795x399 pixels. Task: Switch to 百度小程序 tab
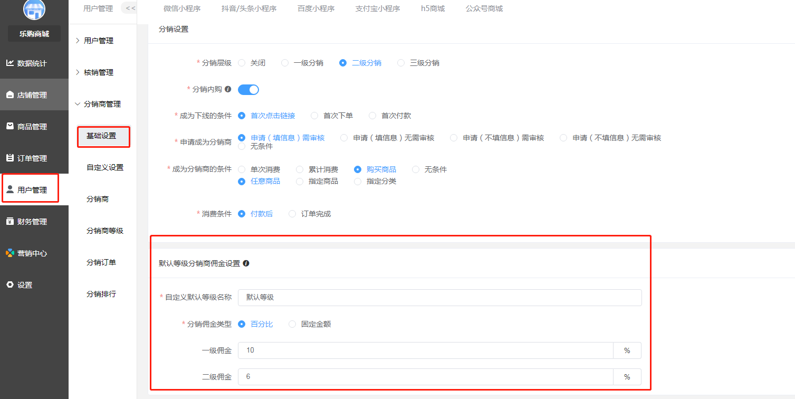[316, 8]
